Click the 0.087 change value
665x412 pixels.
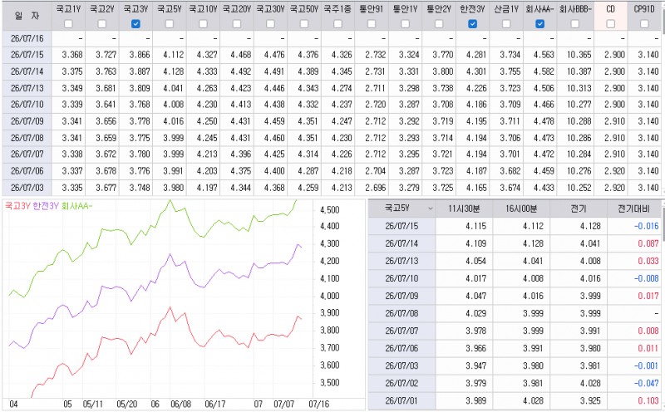tap(648, 243)
